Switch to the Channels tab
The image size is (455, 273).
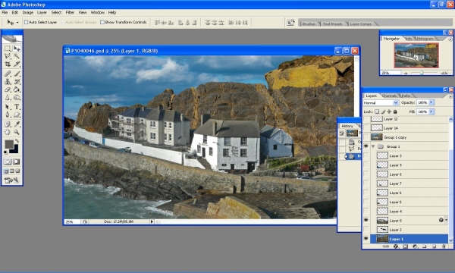[x=389, y=96]
